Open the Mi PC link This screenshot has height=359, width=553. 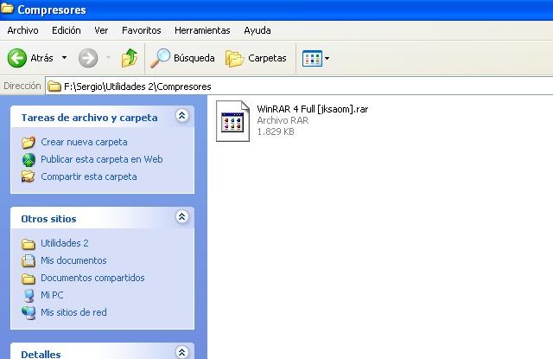[52, 295]
